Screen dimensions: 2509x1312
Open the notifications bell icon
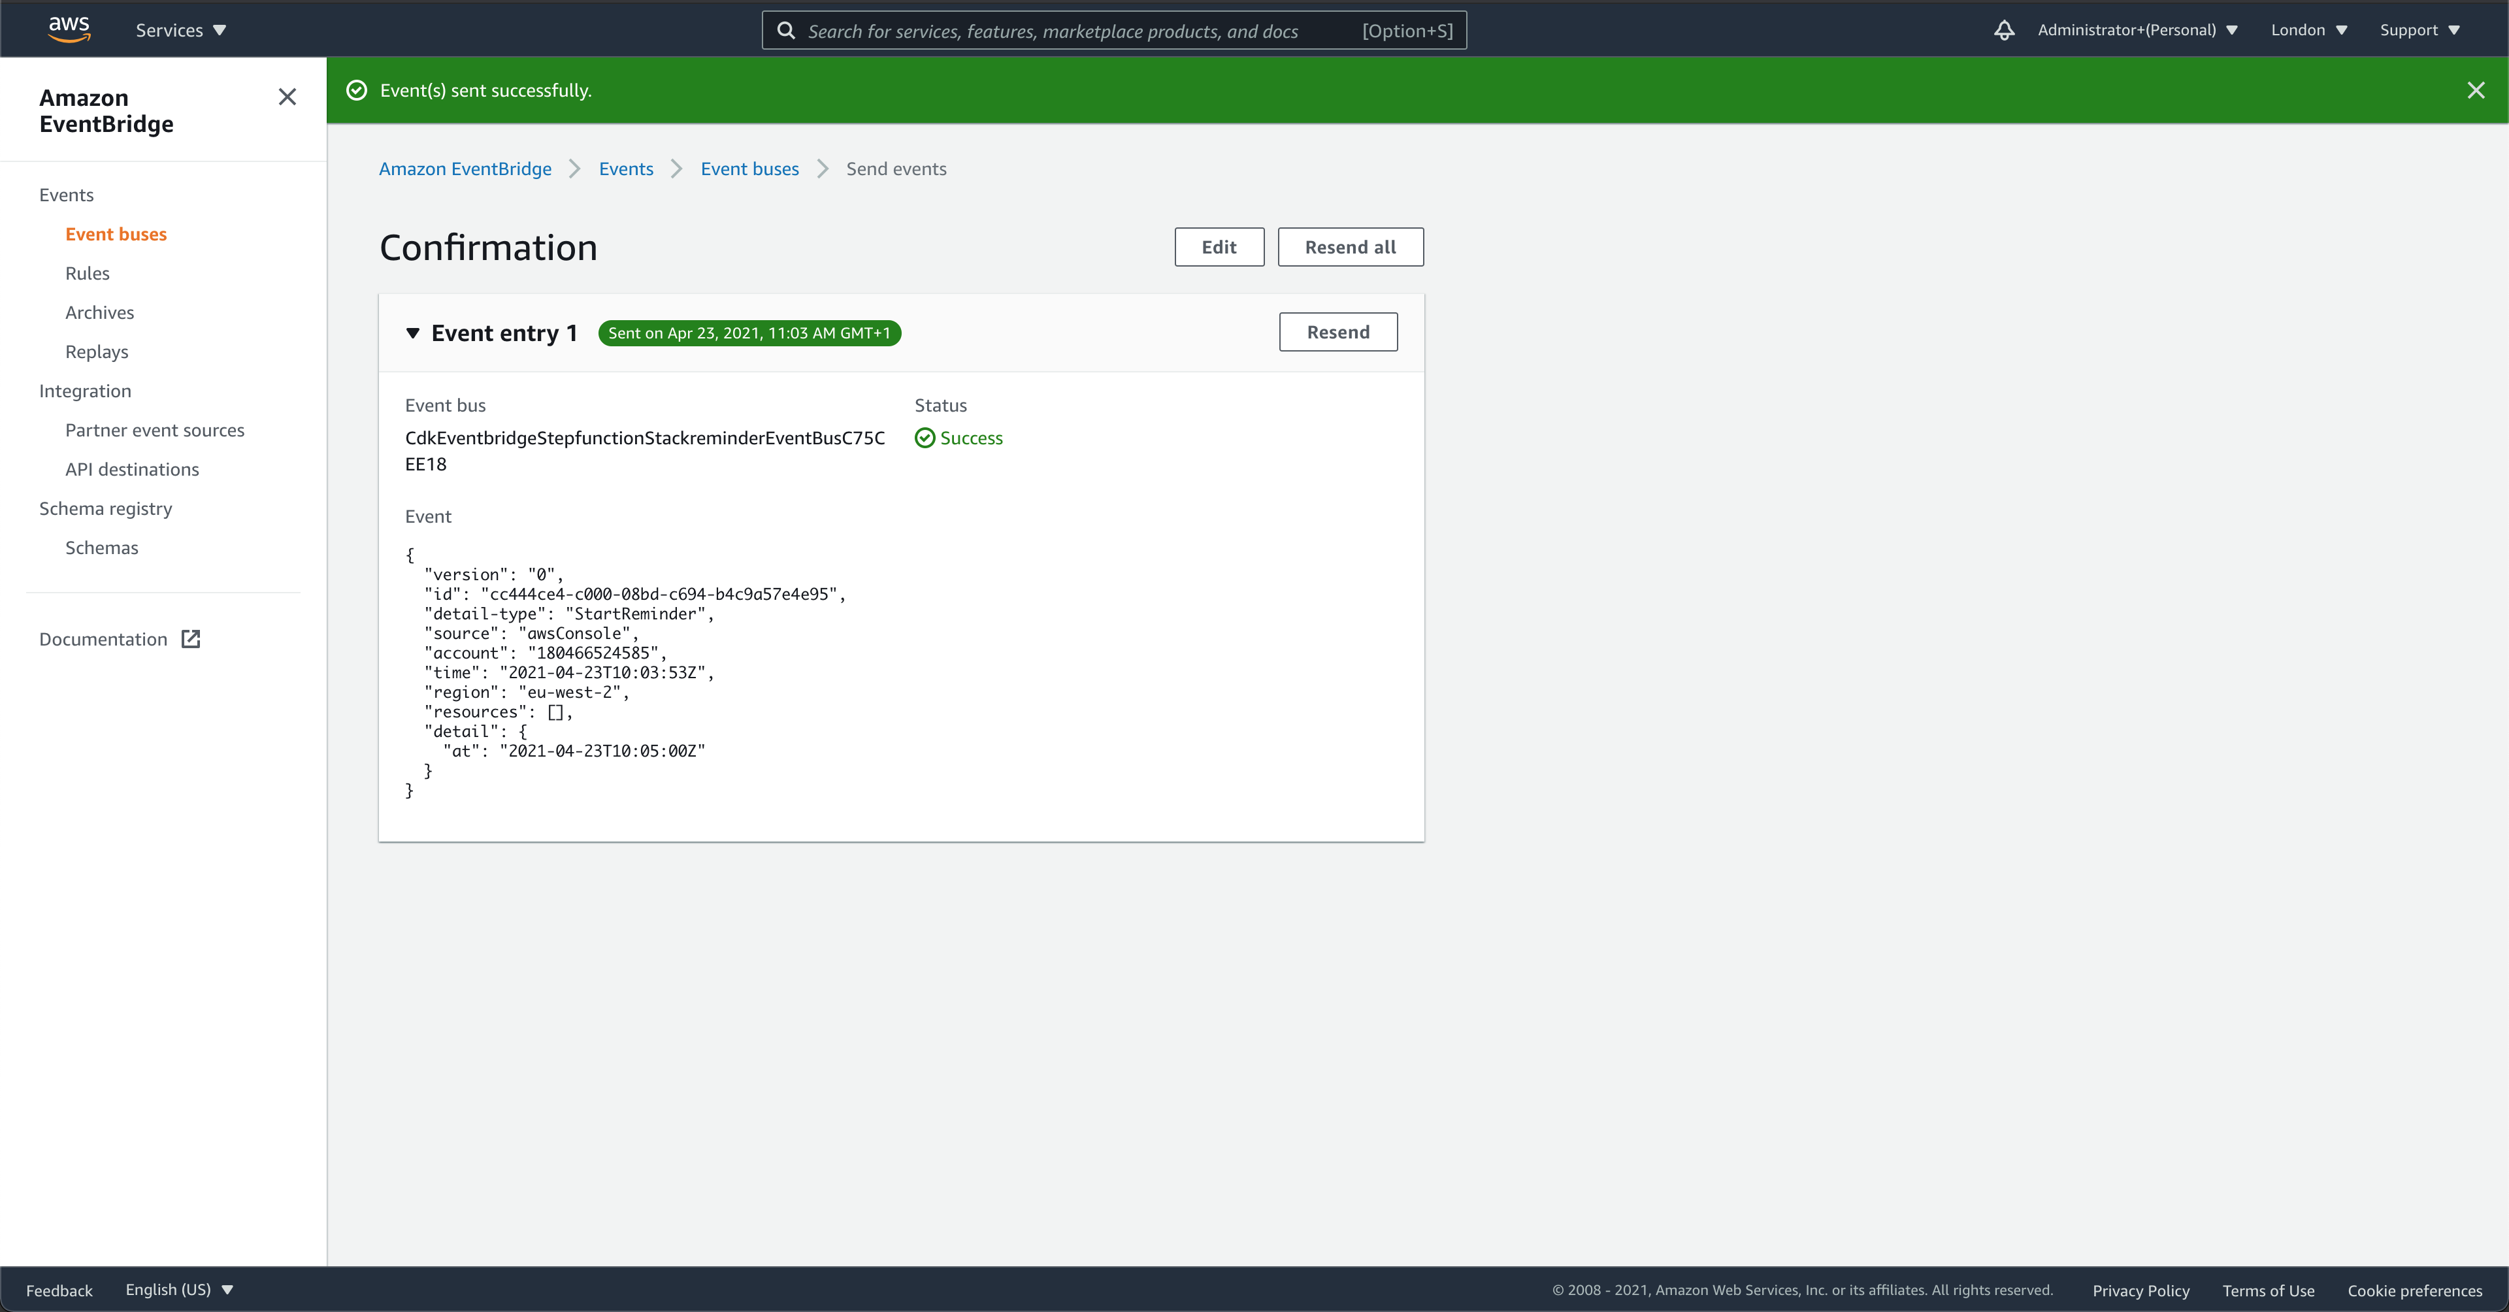click(x=2003, y=30)
